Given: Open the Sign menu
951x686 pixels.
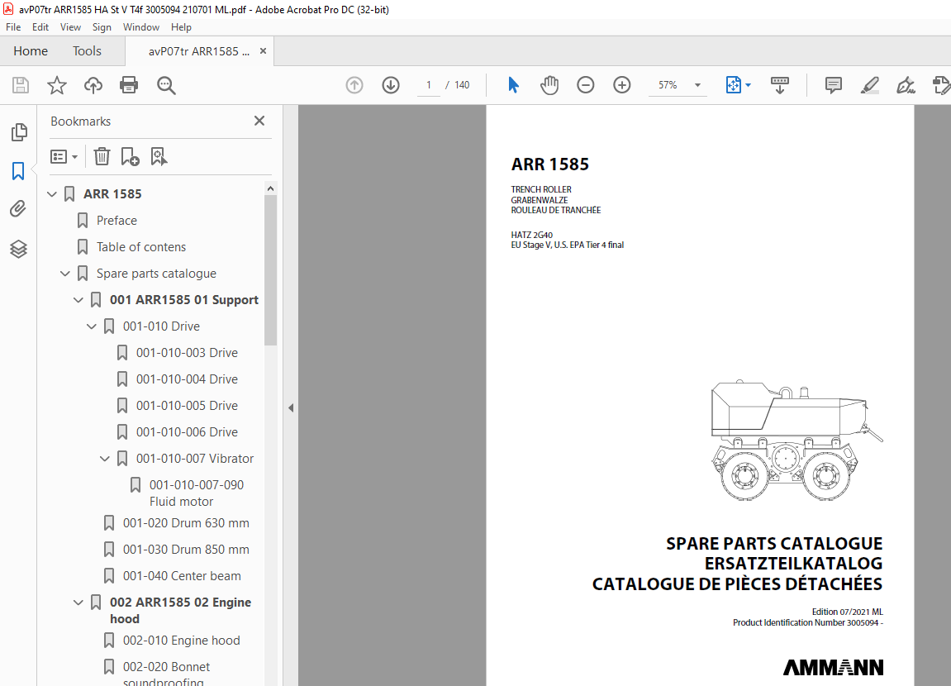Looking at the screenshot, I should click(x=102, y=26).
